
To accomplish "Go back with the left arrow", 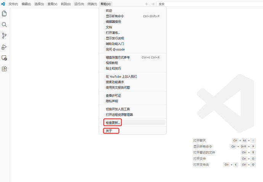I will click(x=147, y=4).
